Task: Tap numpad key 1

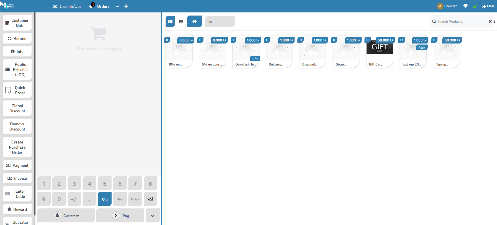Action: [x=44, y=184]
